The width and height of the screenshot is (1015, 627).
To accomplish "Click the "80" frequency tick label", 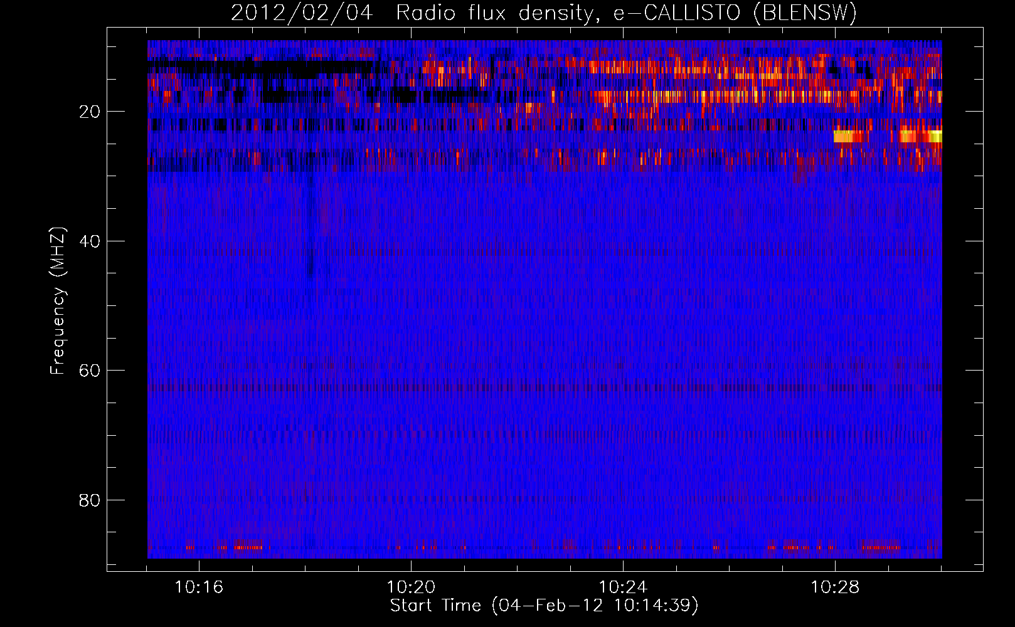I will (x=90, y=500).
